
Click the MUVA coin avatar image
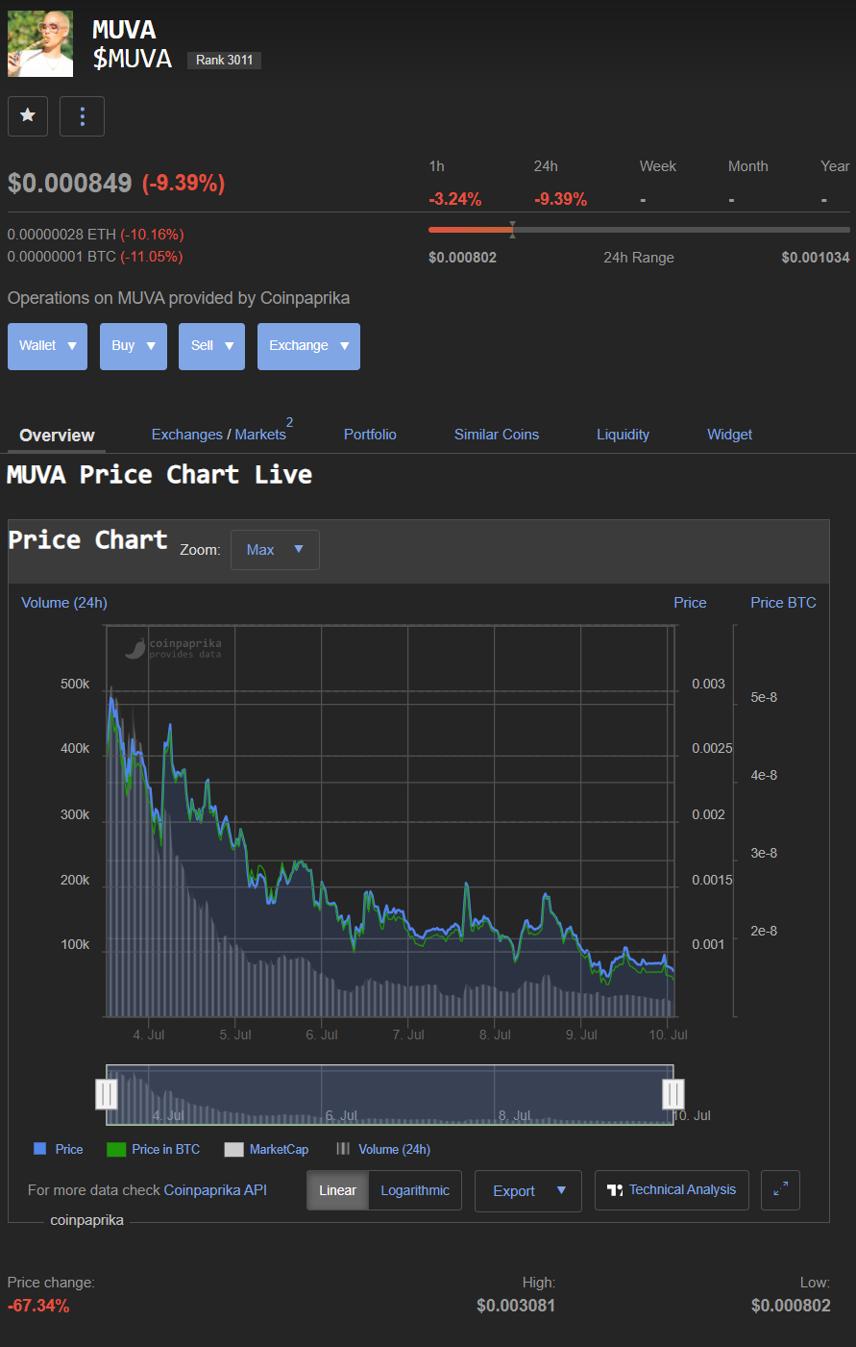tap(40, 44)
